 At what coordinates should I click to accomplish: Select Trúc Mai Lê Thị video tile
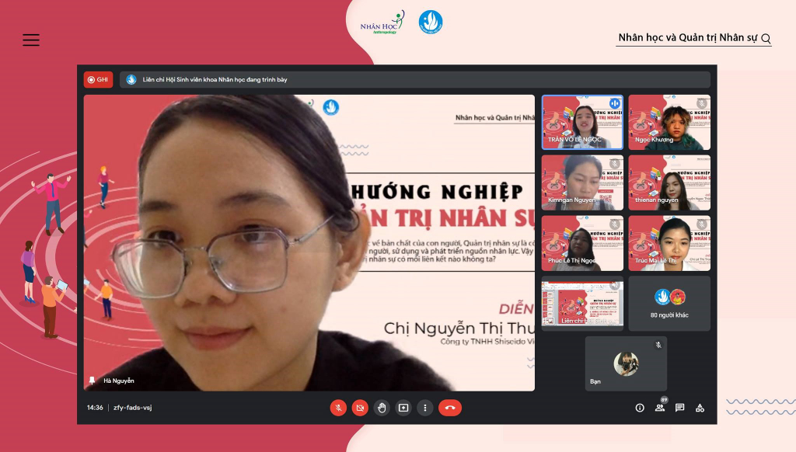[669, 243]
